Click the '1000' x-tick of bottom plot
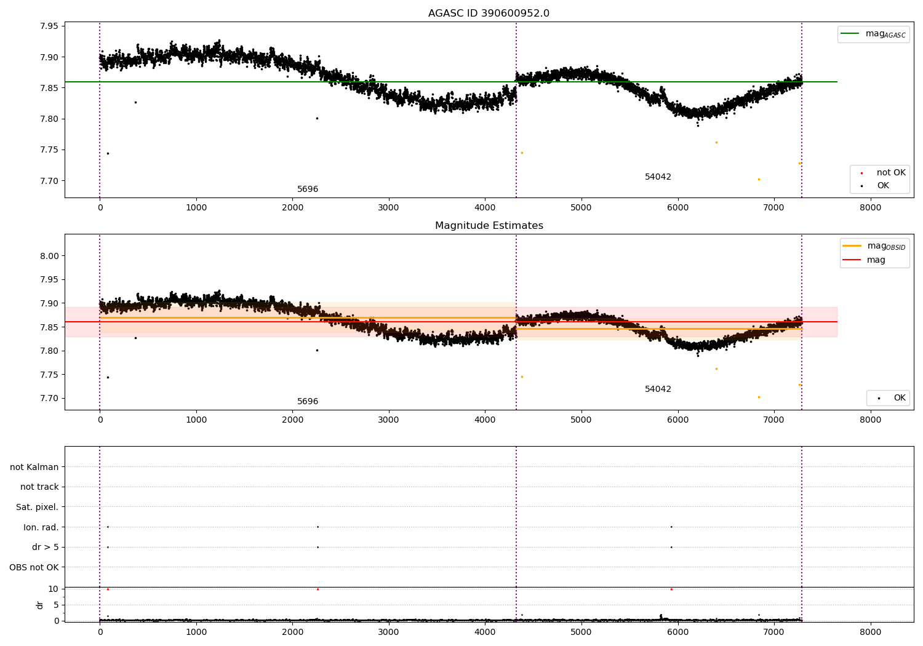Image resolution: width=923 pixels, height=646 pixels. [196, 632]
